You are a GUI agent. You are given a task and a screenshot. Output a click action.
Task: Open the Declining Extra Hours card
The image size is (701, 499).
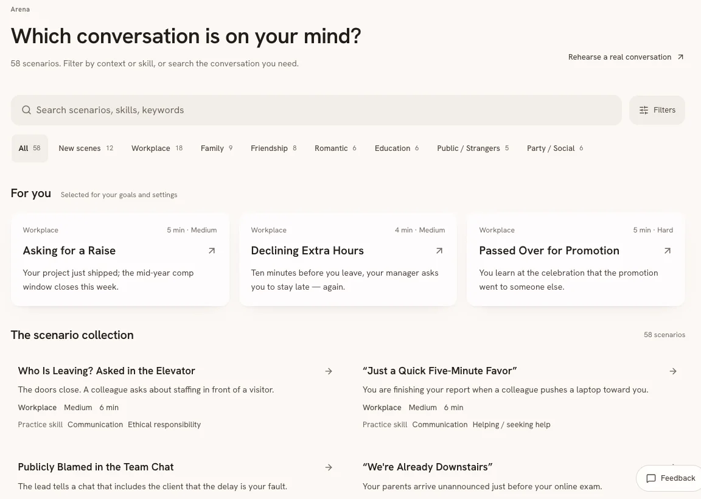click(x=348, y=260)
